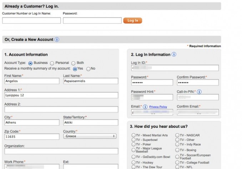Choose TV - GoDaddy.com Bowl option

[133, 157]
